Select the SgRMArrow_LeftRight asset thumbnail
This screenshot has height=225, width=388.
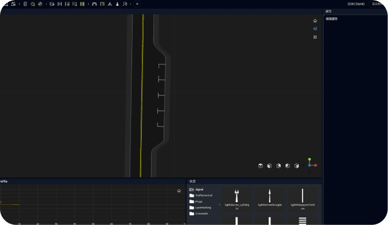[237, 199]
